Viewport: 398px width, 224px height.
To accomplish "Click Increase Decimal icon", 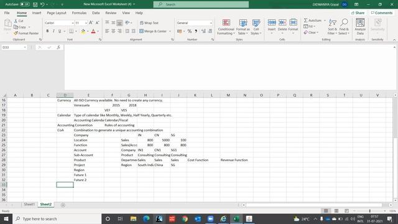I will pyautogui.click(x=203, y=31).
